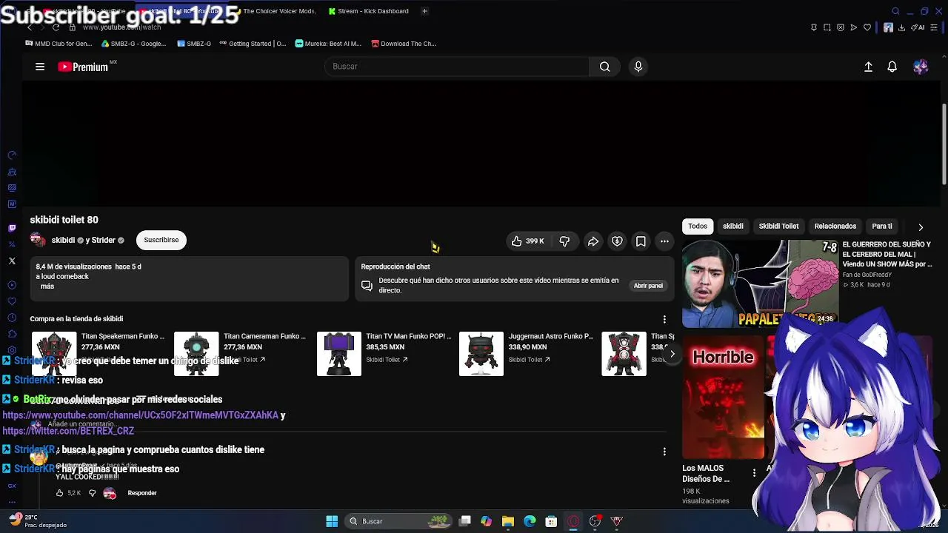Dislike the Y'ALL COOKED comment
The height and width of the screenshot is (533, 948).
93,493
